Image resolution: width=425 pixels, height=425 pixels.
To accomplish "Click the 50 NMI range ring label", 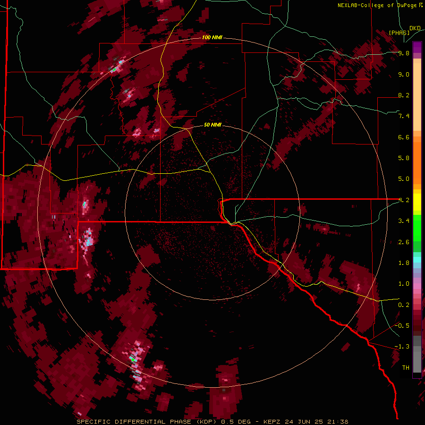I will click(212, 125).
